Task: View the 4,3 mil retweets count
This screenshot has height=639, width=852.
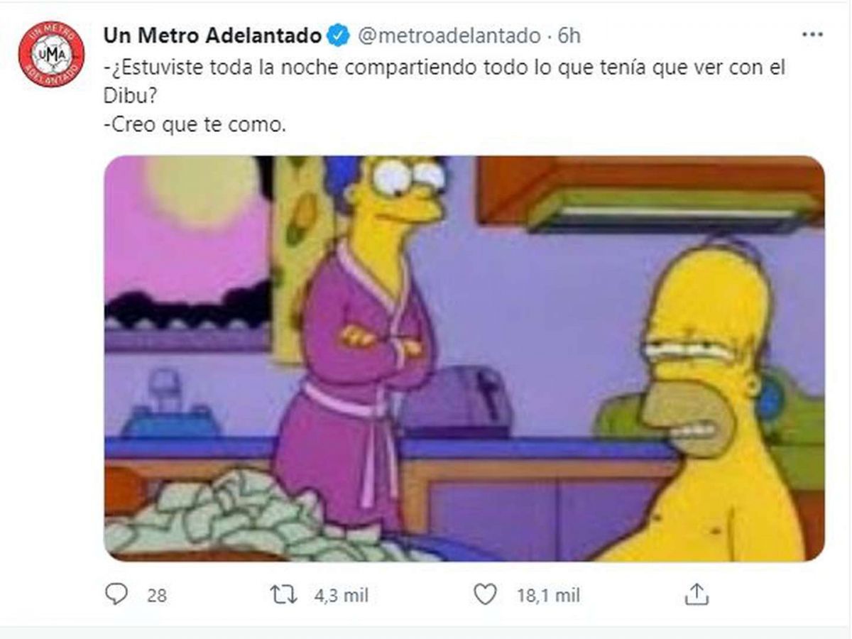Action: click(341, 596)
